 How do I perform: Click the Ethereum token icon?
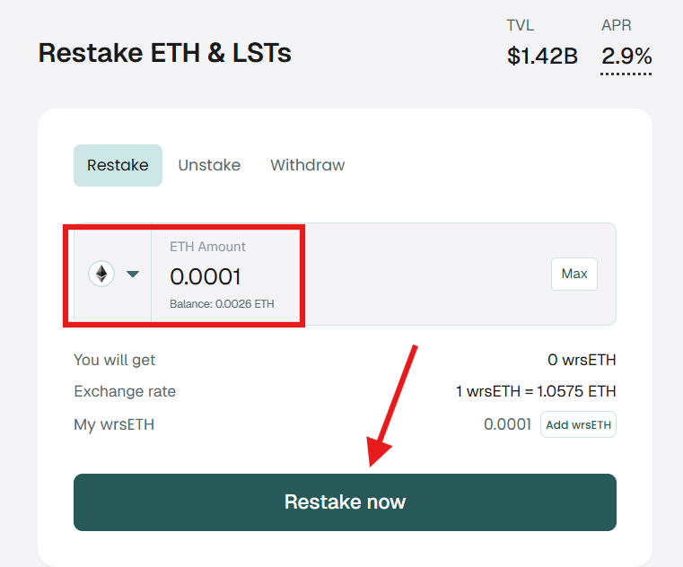[x=101, y=274]
